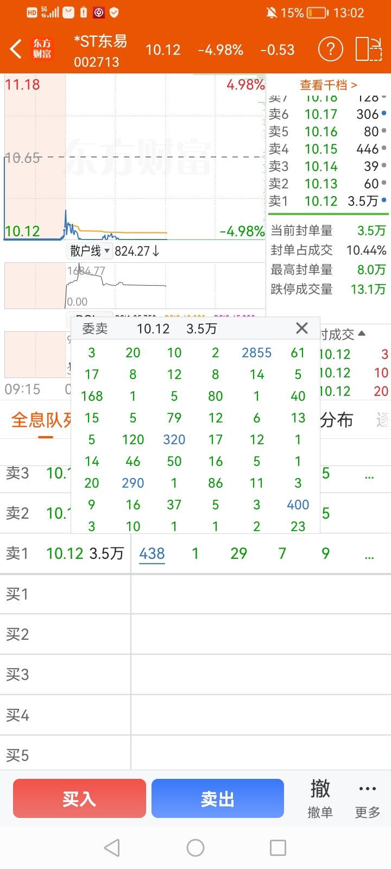Tap 最高封单量 8.0万 row
391x869 pixels.
click(x=328, y=269)
